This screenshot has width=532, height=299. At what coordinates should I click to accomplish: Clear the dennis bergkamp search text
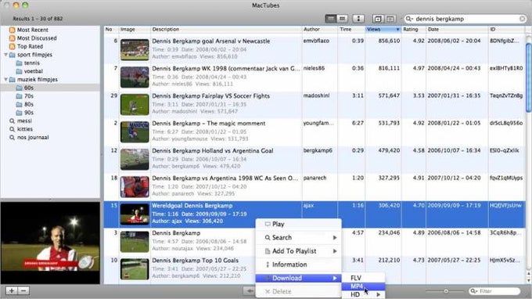tap(523, 19)
